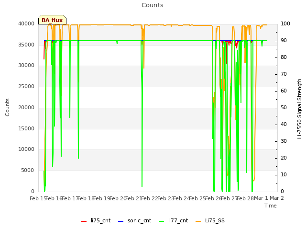Click the Feb 28 date tick
The image size is (306, 230).
click(x=245, y=198)
